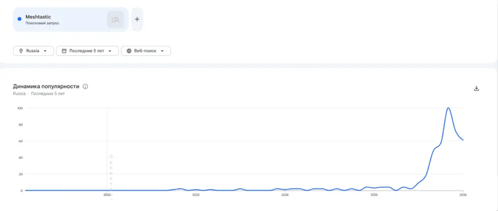Click the globe icon beside Веб-поиск
Image resolution: width=498 pixels, height=211 pixels.
pos(129,51)
